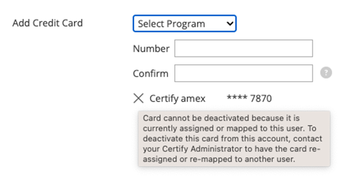Image resolution: width=354 pixels, height=189 pixels.
Task: Click the masked card number ending 7870
Action: pyautogui.click(x=249, y=98)
